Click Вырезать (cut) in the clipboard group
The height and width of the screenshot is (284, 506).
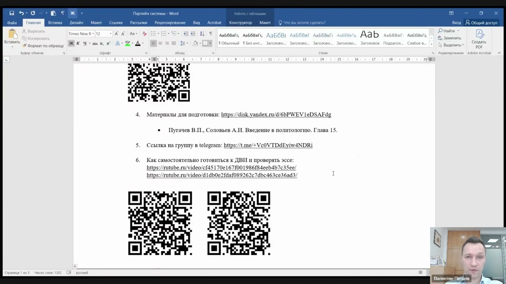tap(33, 31)
